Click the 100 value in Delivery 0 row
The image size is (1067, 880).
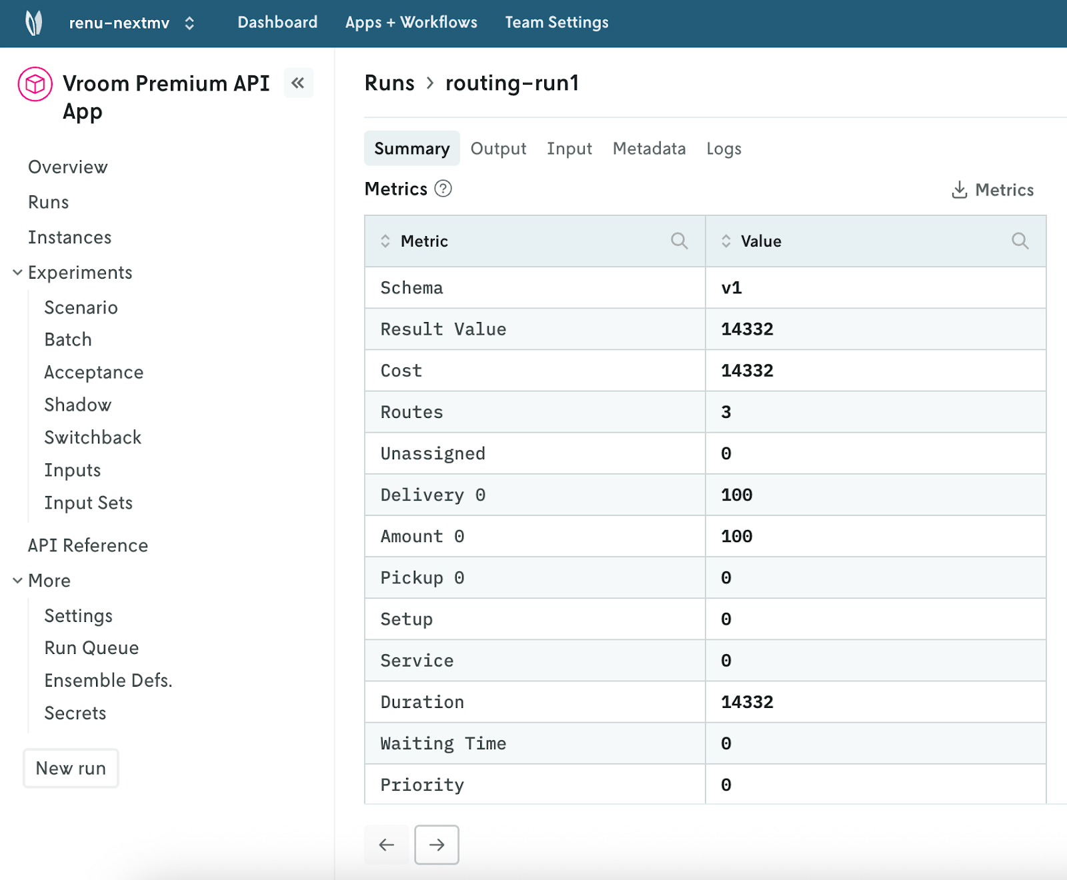(737, 495)
